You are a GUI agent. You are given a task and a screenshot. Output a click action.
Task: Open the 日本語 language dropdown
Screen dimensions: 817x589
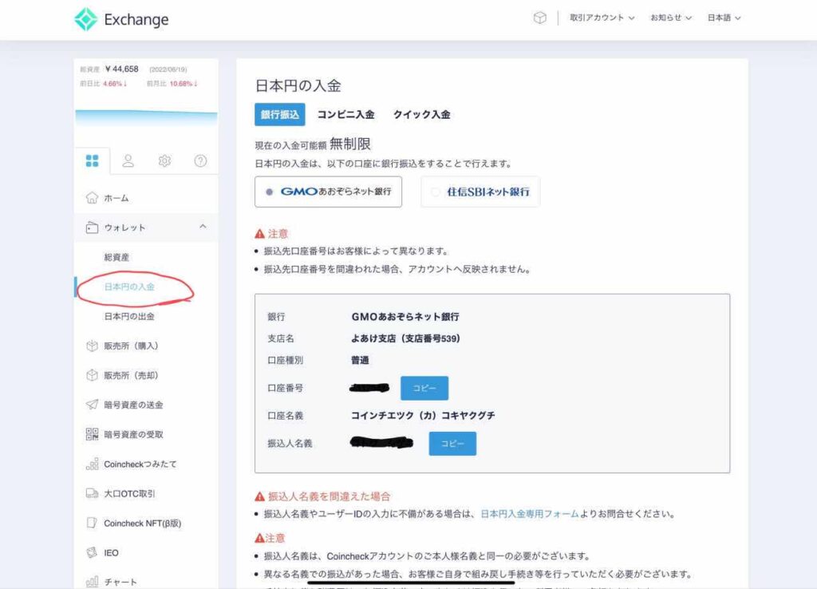click(724, 18)
